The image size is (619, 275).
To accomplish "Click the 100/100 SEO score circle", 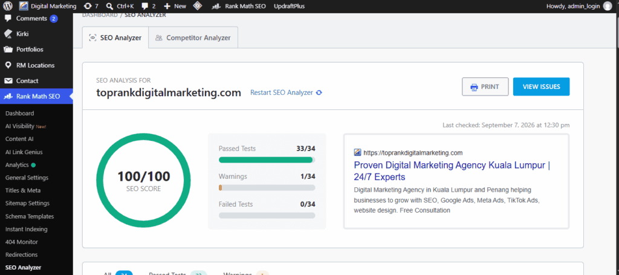I will (144, 180).
